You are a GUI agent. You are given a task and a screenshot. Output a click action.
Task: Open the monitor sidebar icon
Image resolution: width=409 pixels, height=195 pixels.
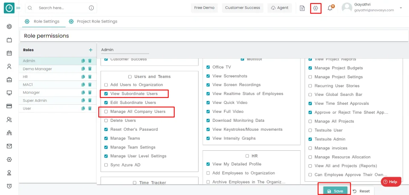pos(9,93)
